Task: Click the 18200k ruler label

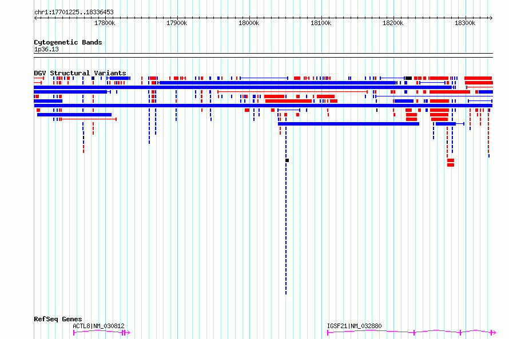Action: pyautogui.click(x=393, y=23)
